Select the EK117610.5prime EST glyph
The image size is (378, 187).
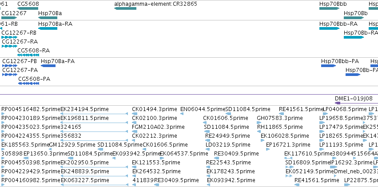tap(288, 158)
